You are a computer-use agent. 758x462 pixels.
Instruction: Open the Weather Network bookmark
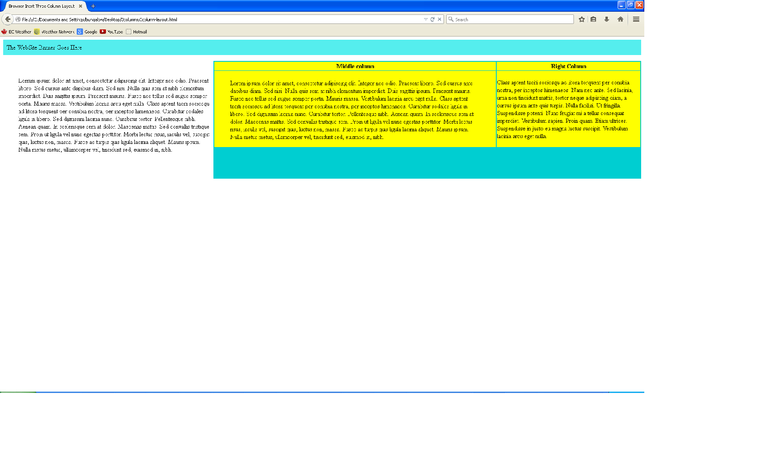(54, 32)
